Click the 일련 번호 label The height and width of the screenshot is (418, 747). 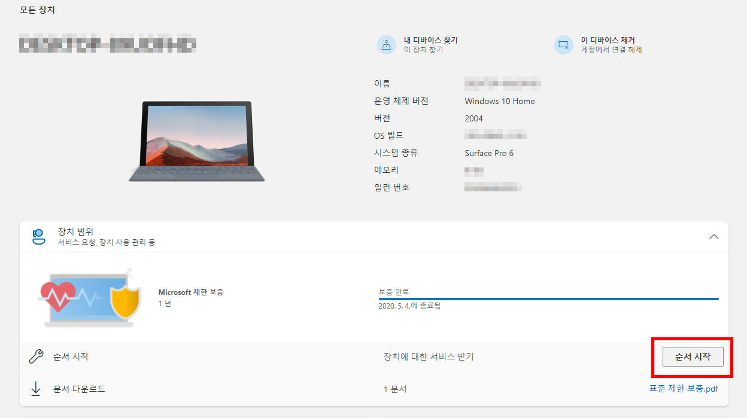391,188
